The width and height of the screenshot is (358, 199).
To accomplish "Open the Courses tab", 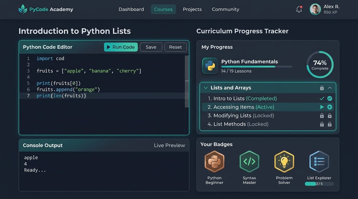I will pyautogui.click(x=163, y=9).
